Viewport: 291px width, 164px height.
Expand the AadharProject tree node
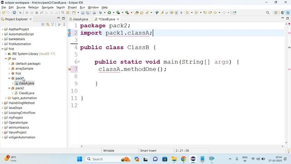pyautogui.click(x=2, y=29)
